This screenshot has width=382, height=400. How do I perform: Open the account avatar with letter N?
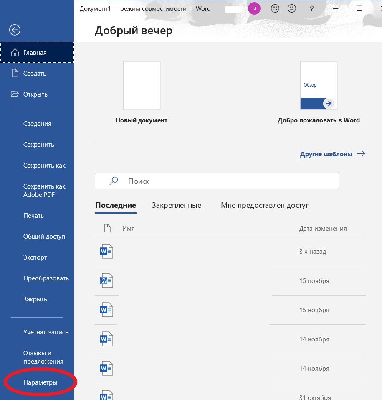click(x=254, y=8)
